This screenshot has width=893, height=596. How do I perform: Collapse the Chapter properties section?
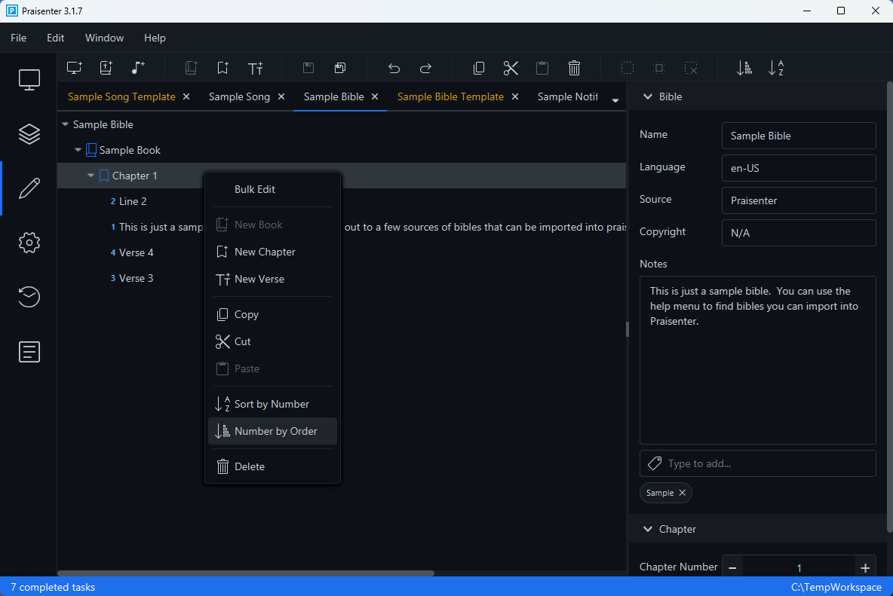(647, 529)
